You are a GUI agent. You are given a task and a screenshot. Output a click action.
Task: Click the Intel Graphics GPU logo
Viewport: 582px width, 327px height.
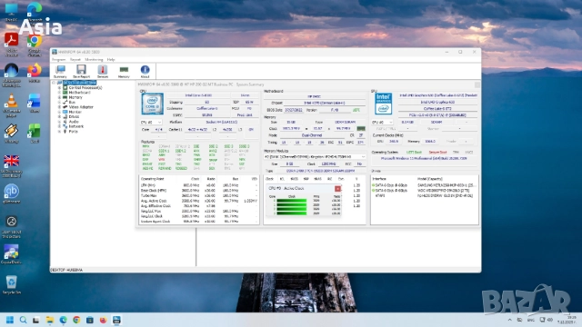383,104
